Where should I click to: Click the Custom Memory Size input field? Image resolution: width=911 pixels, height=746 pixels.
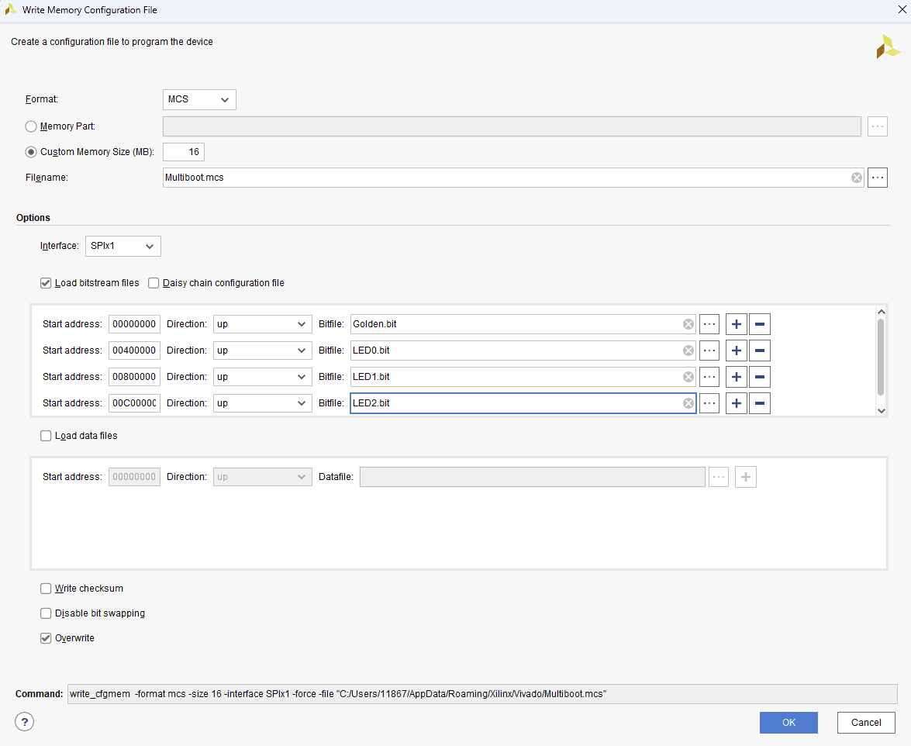[184, 152]
